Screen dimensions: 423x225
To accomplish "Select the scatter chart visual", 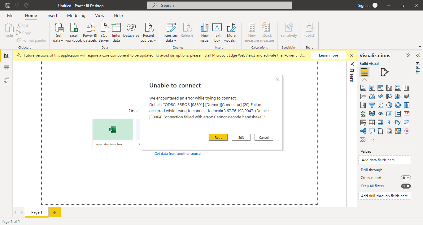I will (381, 105).
